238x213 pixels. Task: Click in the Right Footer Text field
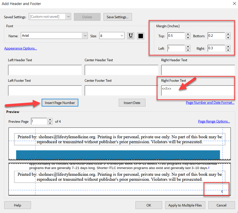(x=198, y=91)
